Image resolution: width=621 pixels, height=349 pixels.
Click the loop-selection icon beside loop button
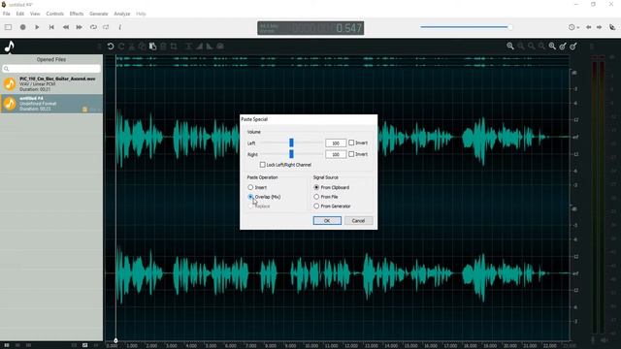click(106, 27)
